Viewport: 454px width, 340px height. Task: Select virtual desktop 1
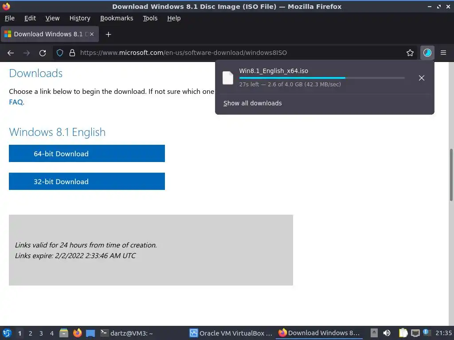(20, 333)
